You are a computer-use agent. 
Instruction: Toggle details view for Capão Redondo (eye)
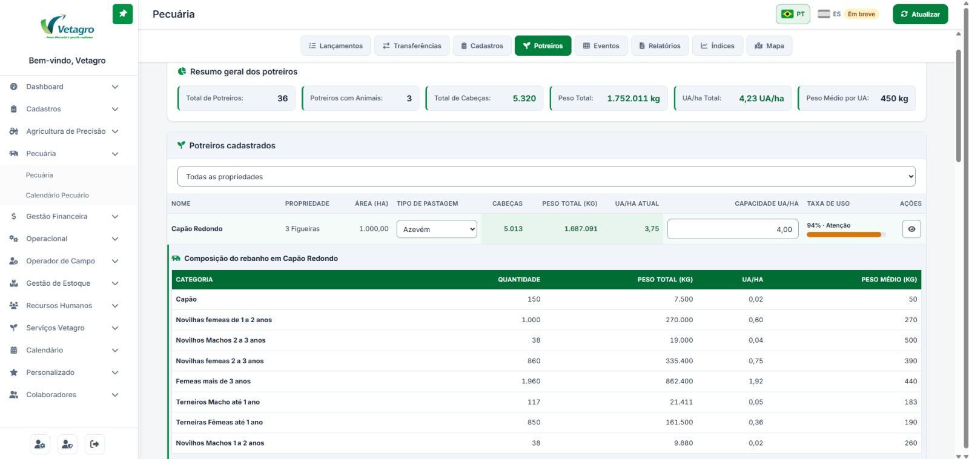pyautogui.click(x=911, y=229)
